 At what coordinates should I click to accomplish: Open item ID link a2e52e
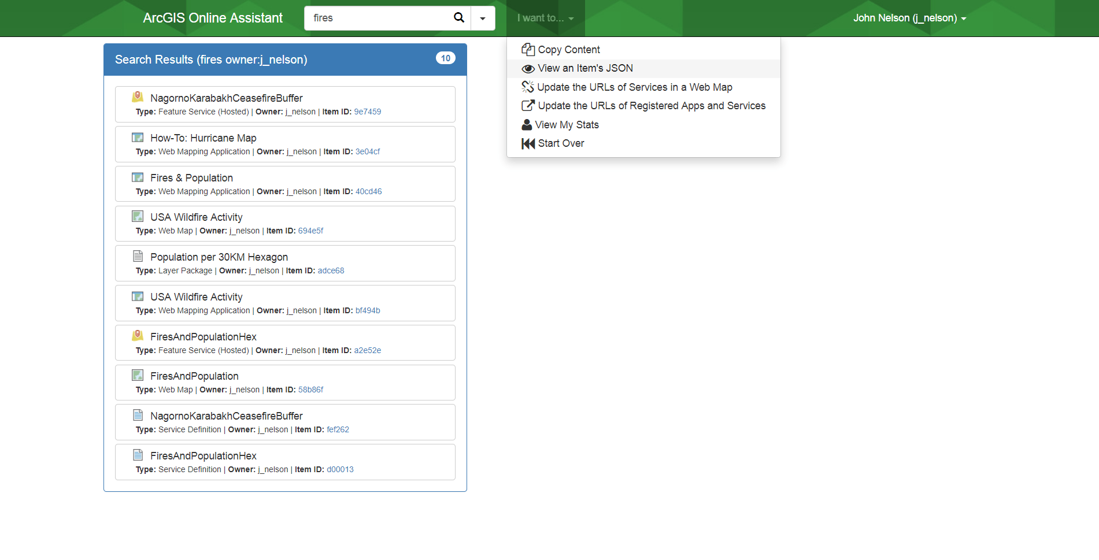pos(368,351)
